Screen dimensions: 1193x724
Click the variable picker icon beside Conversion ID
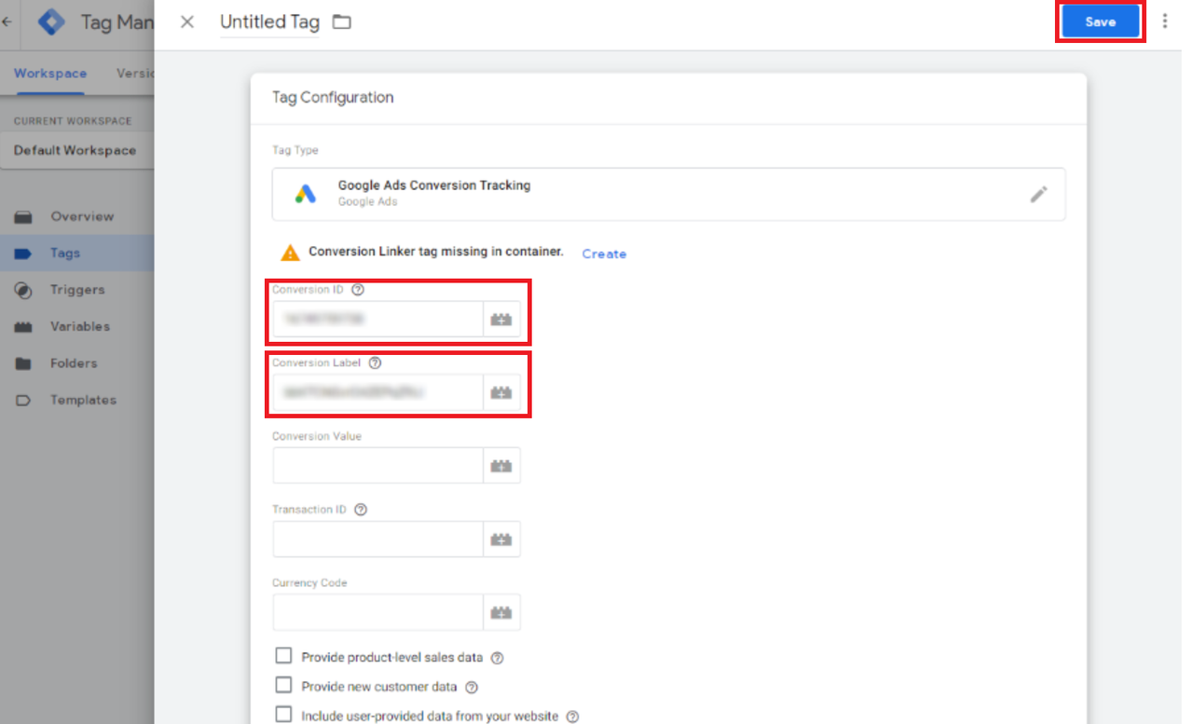tap(501, 320)
